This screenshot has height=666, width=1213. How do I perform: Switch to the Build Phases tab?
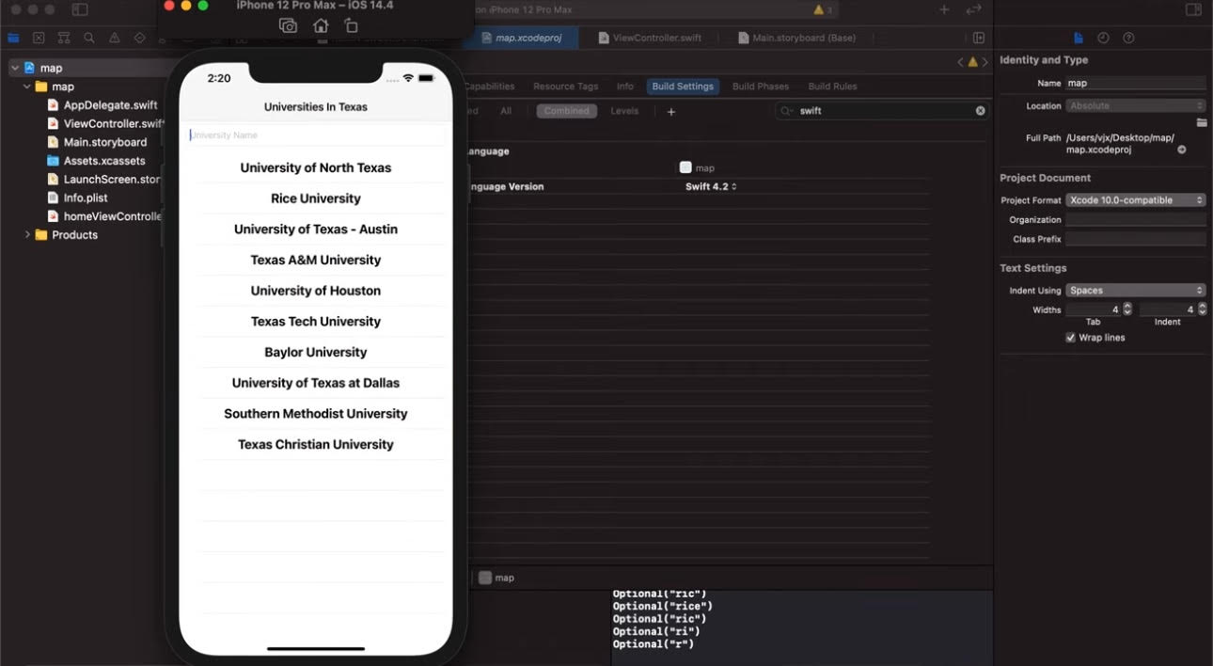pyautogui.click(x=760, y=87)
